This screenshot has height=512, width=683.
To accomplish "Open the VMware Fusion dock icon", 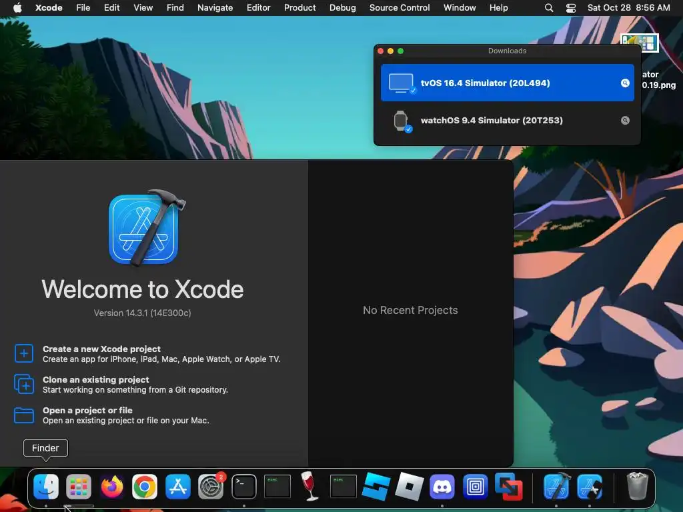I will click(x=508, y=486).
